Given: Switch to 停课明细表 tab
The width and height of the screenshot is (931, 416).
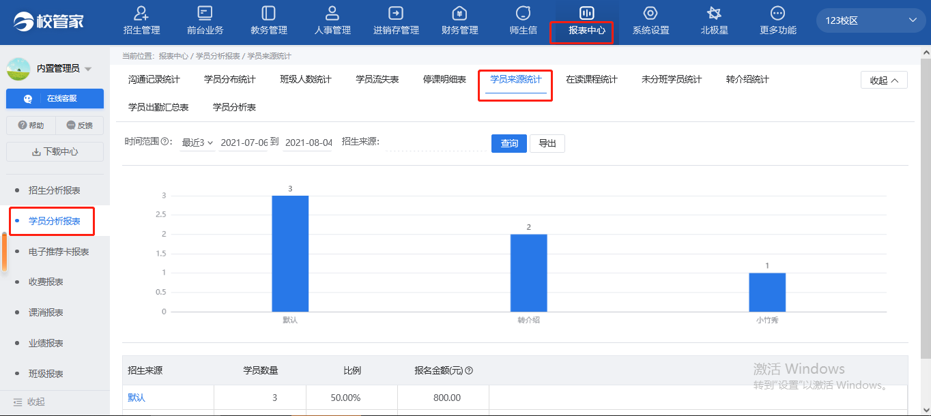Looking at the screenshot, I should [x=445, y=80].
